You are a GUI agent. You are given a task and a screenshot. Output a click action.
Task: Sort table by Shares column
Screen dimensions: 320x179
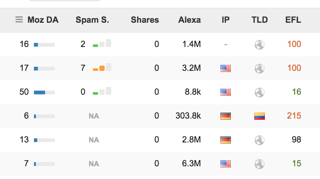[x=145, y=20]
